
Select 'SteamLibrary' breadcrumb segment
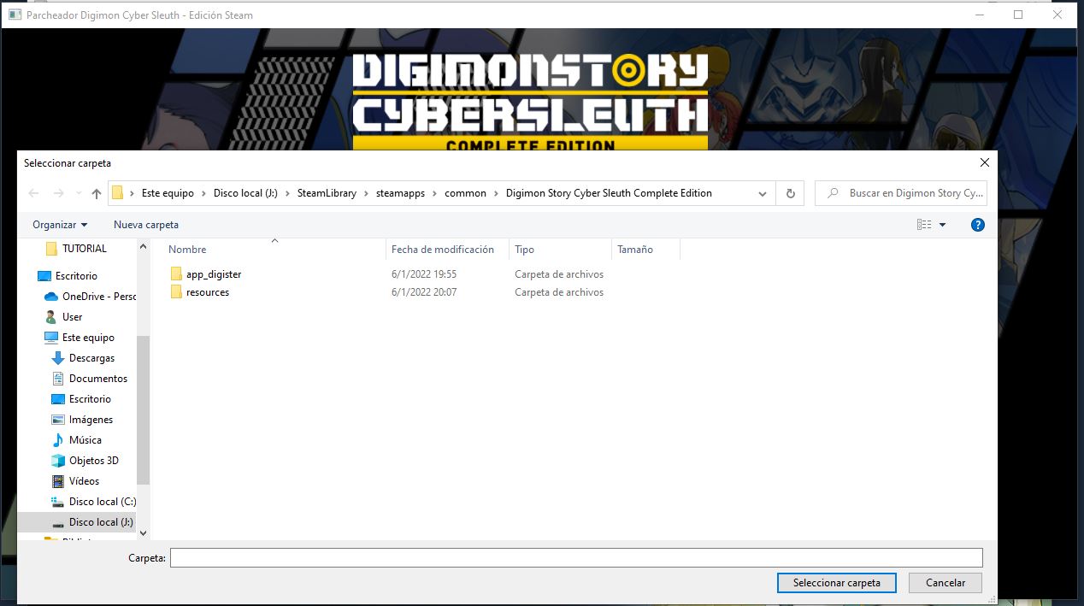327,193
